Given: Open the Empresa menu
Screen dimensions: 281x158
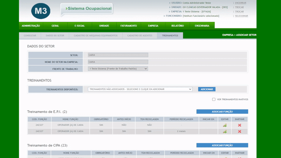Looking at the screenshot, I should [x=153, y=26].
